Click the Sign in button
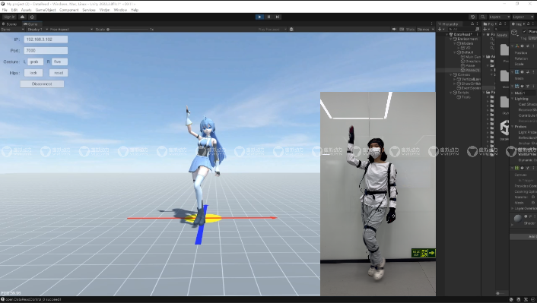This screenshot has width=537, height=303. (9, 17)
